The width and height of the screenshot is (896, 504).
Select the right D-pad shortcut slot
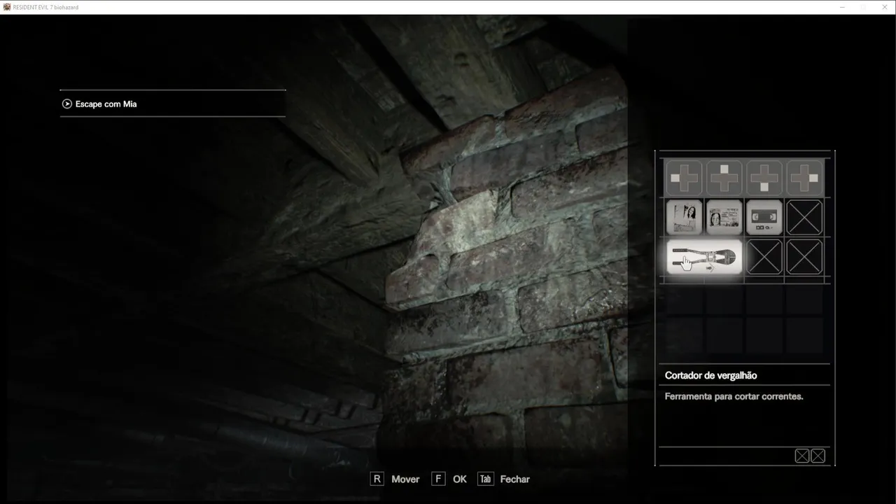[804, 178]
